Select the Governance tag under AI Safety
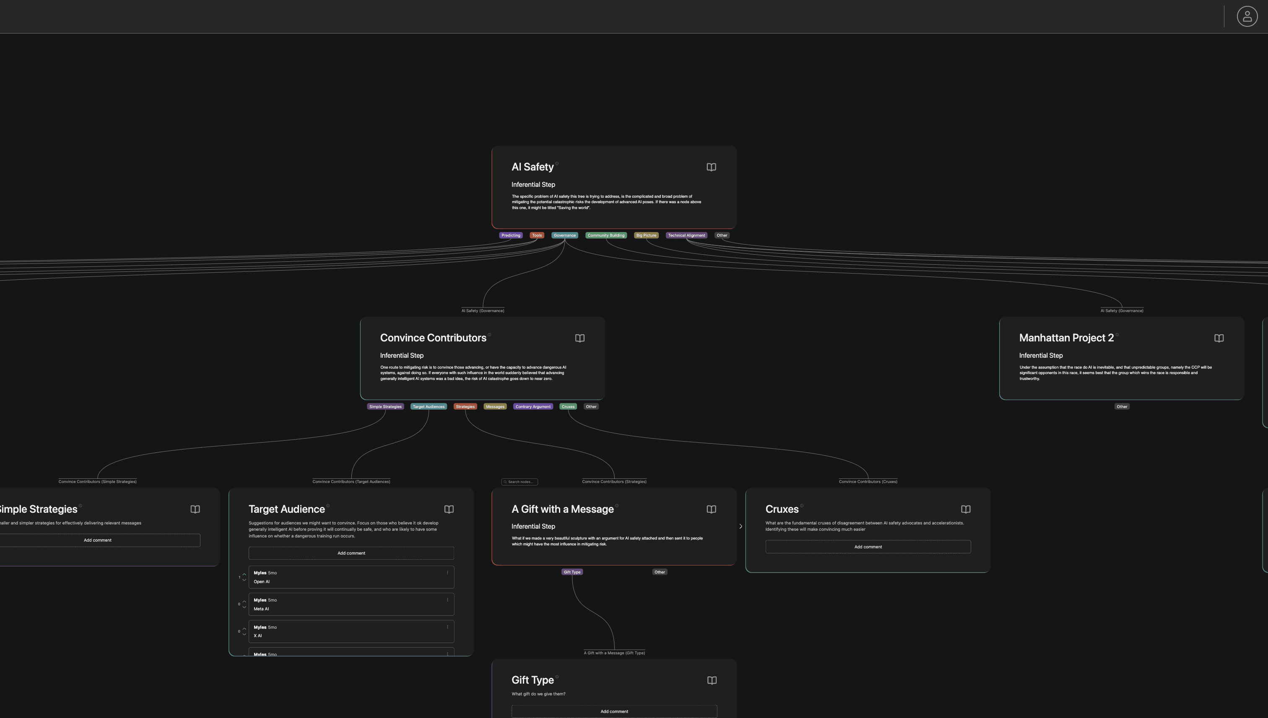 click(564, 235)
